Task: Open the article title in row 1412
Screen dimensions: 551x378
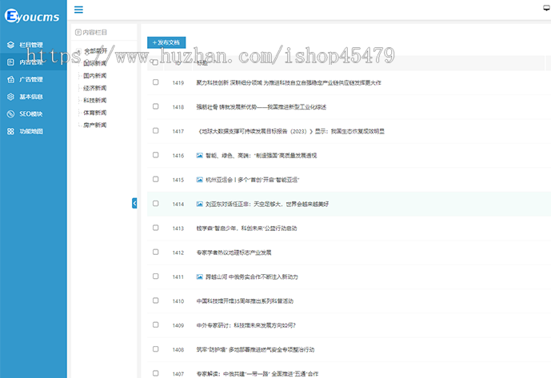Action: click(234, 253)
